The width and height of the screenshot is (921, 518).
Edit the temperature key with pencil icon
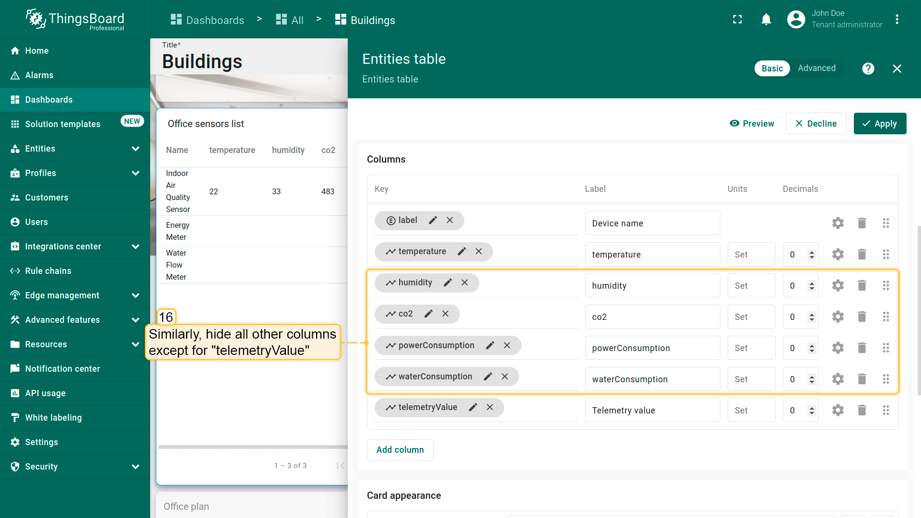point(461,251)
